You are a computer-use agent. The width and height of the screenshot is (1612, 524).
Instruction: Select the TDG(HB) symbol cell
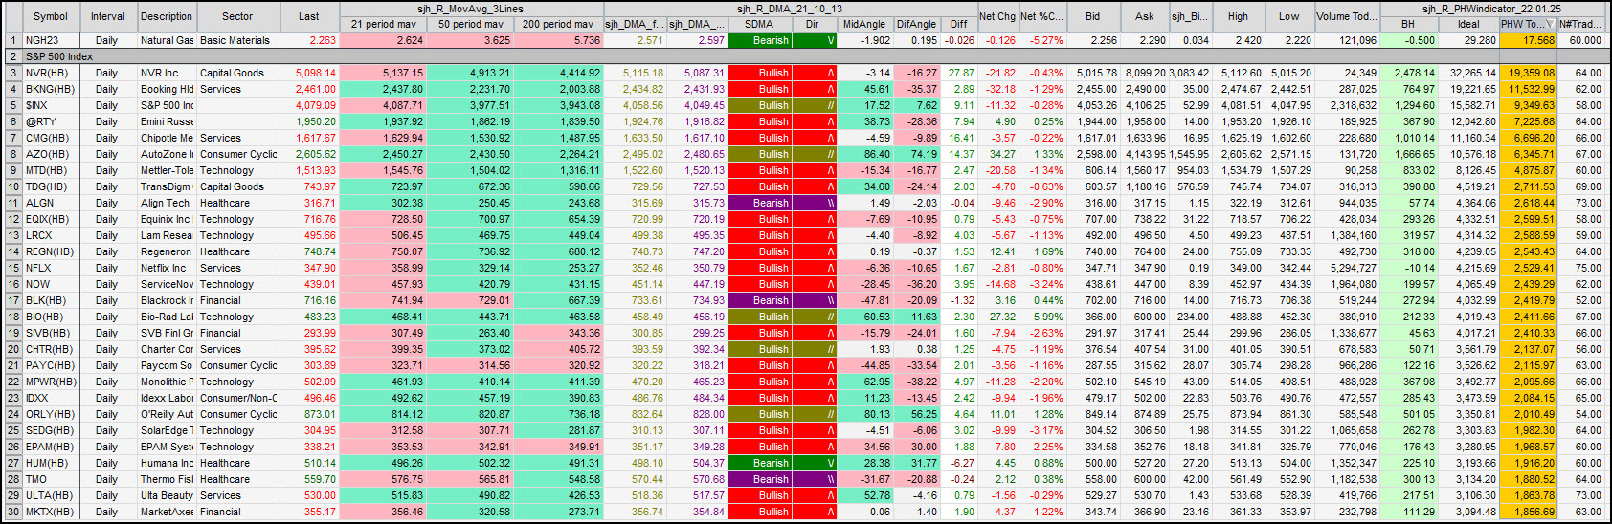pyautogui.click(x=50, y=186)
